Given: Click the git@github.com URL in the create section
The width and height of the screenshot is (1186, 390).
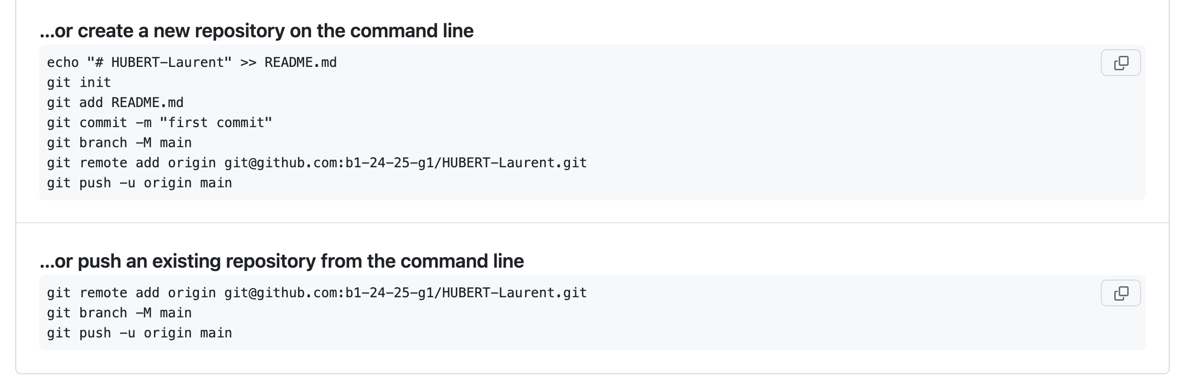Looking at the screenshot, I should click(x=405, y=163).
